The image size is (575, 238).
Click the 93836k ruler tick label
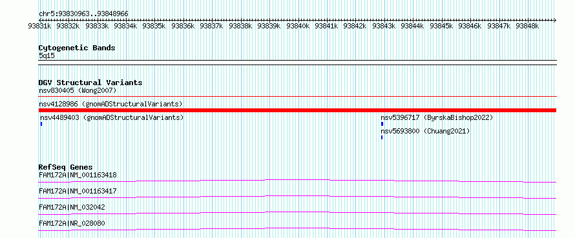(183, 26)
